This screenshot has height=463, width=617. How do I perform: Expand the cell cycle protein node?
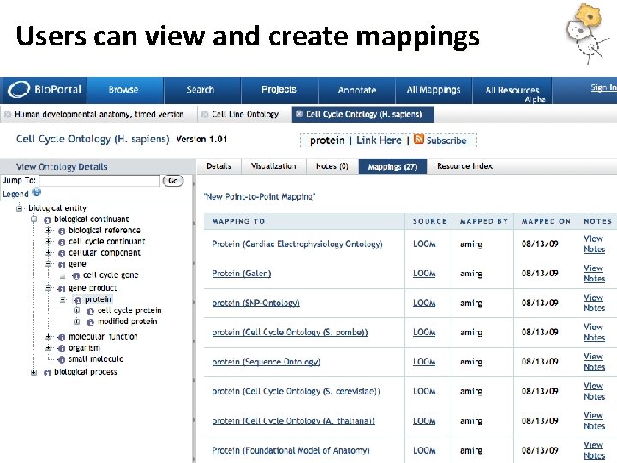click(x=77, y=310)
